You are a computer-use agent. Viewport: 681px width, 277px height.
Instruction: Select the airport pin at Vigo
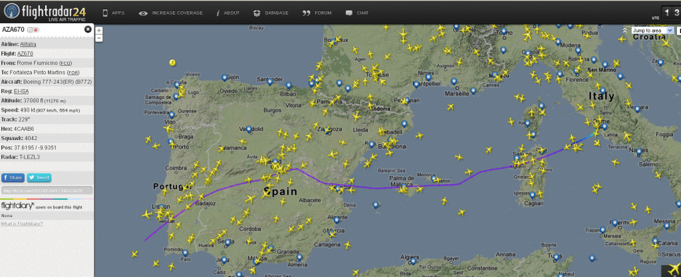point(172,114)
